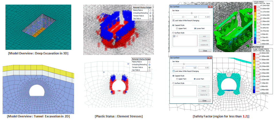Select Surface Style radio in 4.164 Iso Surface dialog
This screenshot has width=274, height=120.
[173, 33]
